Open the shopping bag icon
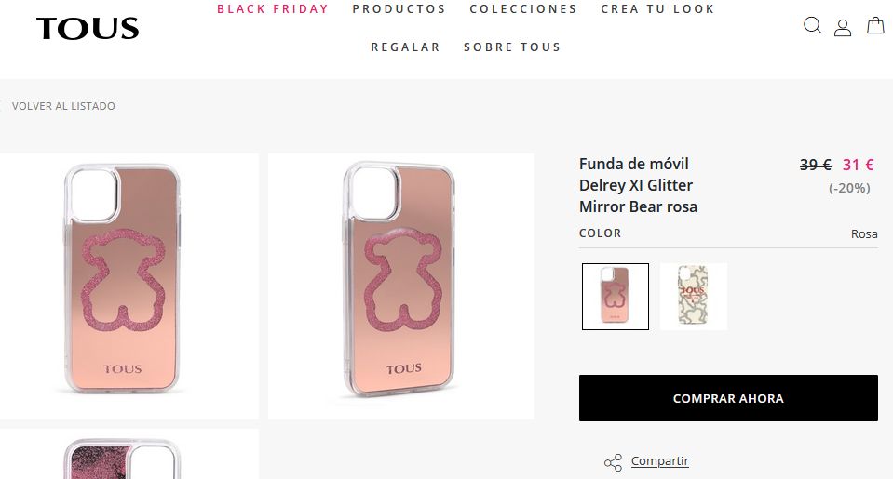Viewport: 893px width, 479px height. click(x=875, y=26)
